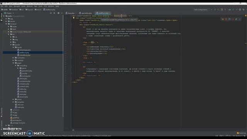Open the page in Chrome via the browser icon
The width and height of the screenshot is (247, 139).
(223, 19)
